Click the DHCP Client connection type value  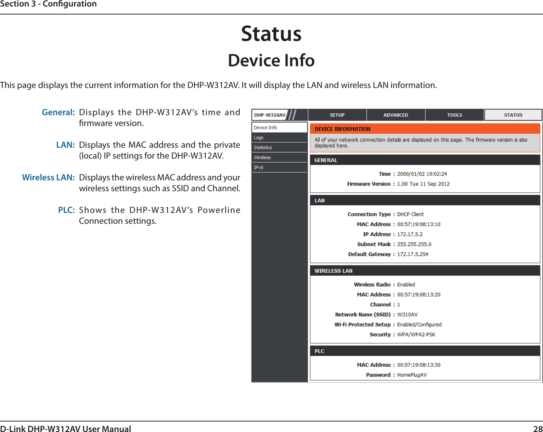[411, 214]
